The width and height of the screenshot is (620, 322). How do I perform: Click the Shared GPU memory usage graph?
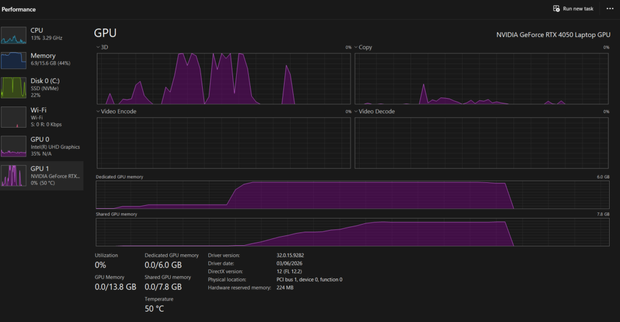(352, 232)
